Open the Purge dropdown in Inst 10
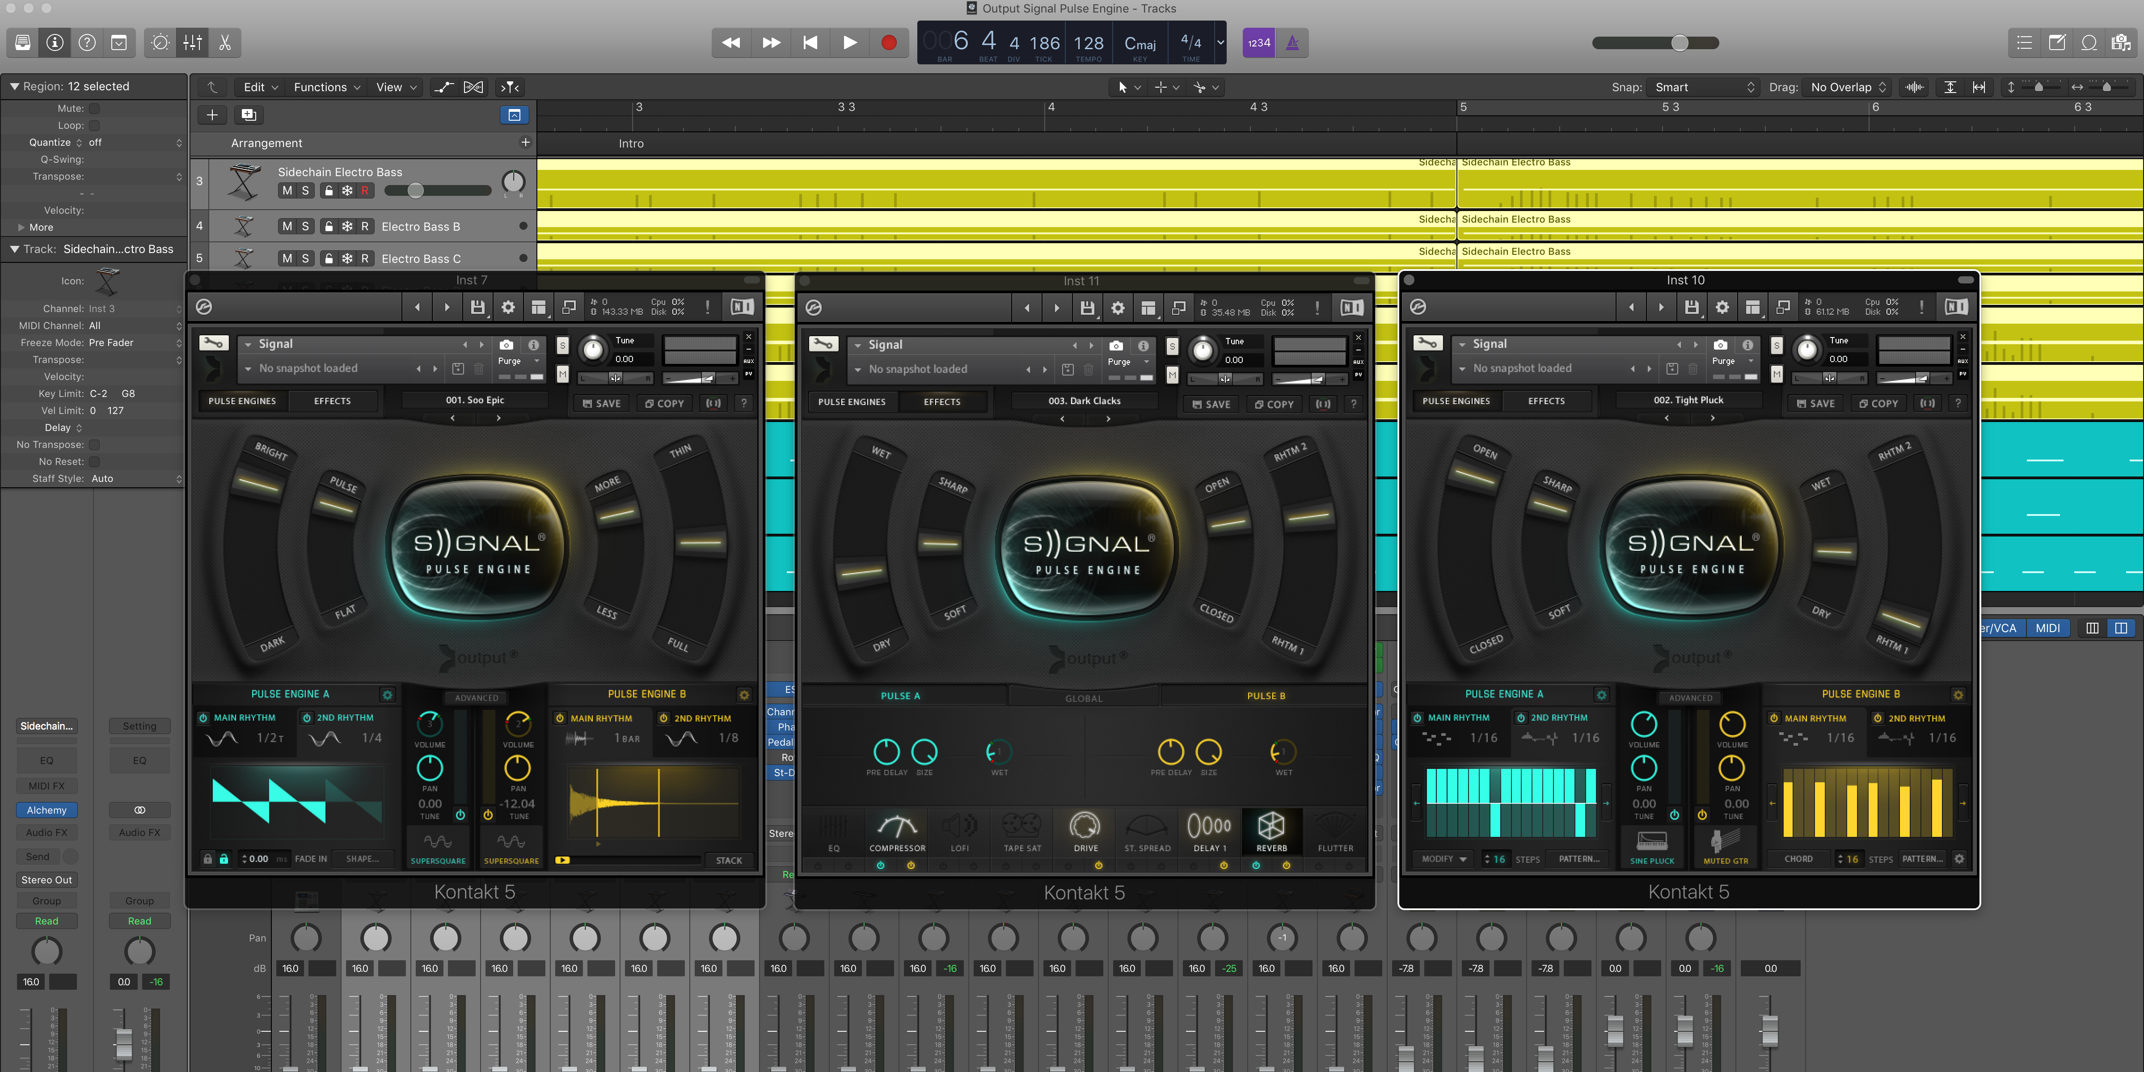The width and height of the screenshot is (2144, 1072). [x=1731, y=360]
